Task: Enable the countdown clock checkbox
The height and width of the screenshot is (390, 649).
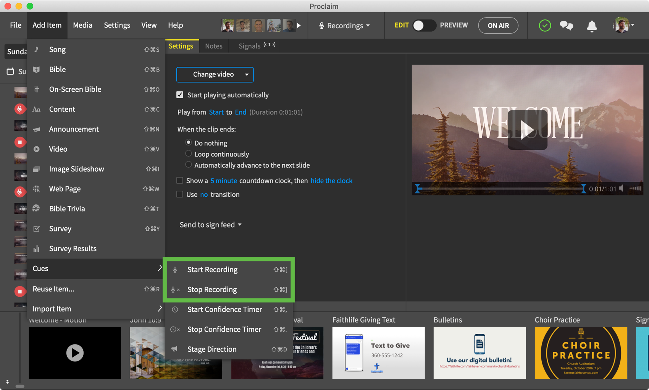Action: [180, 180]
